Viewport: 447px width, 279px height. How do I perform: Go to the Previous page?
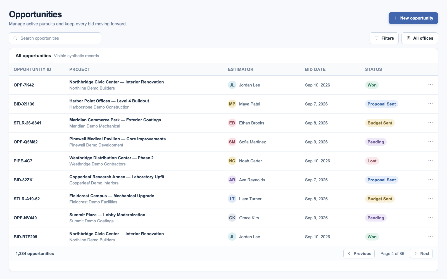(359, 254)
